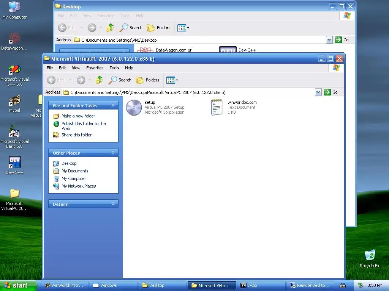389x291 pixels.
Task: Go to My Network Places link
Action: click(79, 186)
